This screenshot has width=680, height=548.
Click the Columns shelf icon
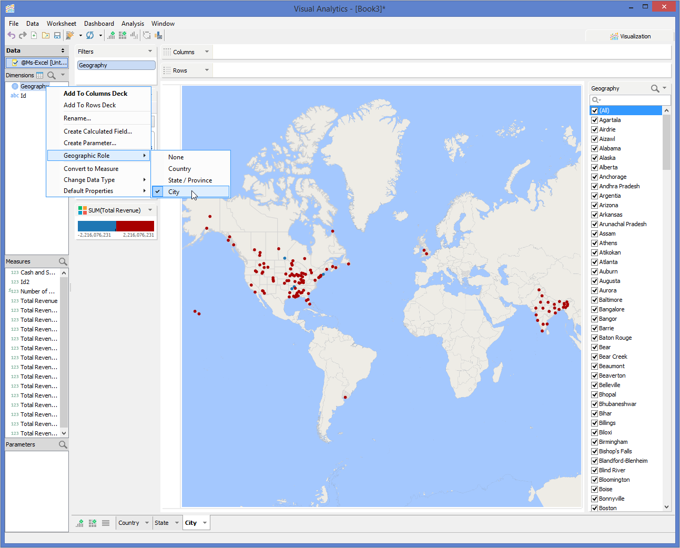tap(167, 52)
